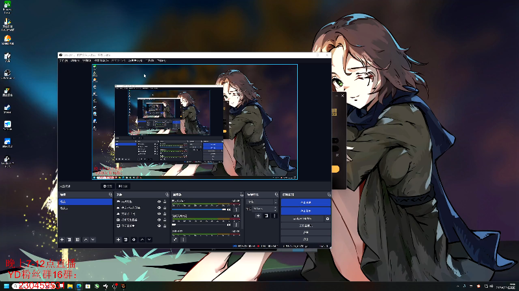Float the Scene Transitions dock using its header icon

(276, 195)
